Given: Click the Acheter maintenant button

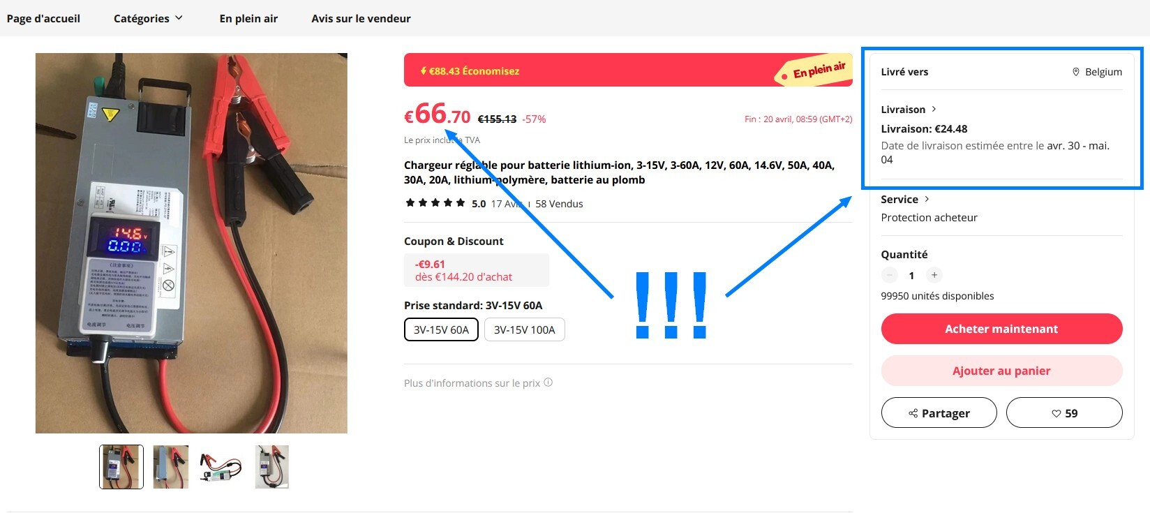Looking at the screenshot, I should coord(1001,329).
